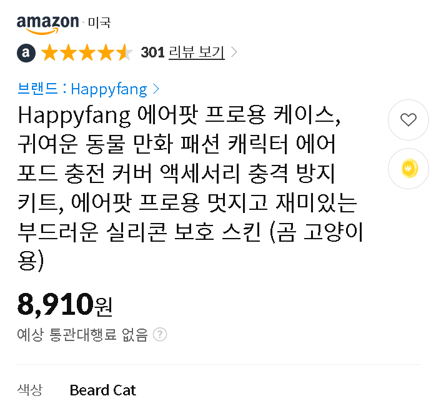This screenshot has height=411, width=441.
Task: Expand Happyfang brand chevron
Action: [x=156, y=89]
